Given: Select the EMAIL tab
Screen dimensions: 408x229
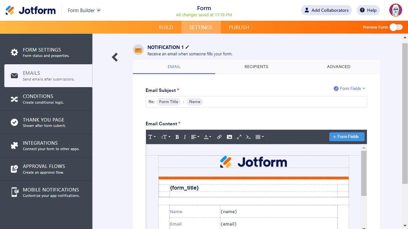Looking at the screenshot, I should point(174,67).
